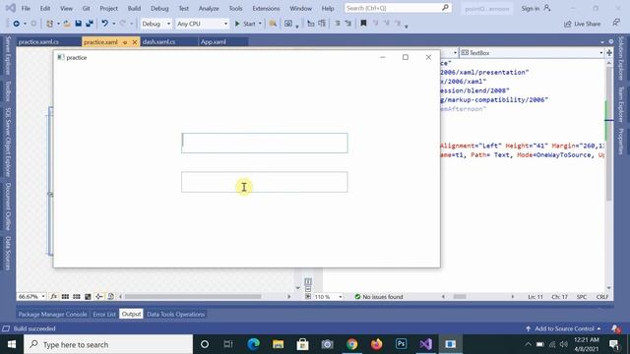
Task: Click the Search (Ctrl+Q) box
Action: (x=398, y=8)
